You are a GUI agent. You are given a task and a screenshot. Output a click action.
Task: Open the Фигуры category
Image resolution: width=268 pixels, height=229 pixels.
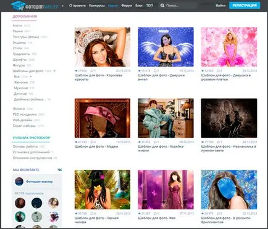pos(19,65)
